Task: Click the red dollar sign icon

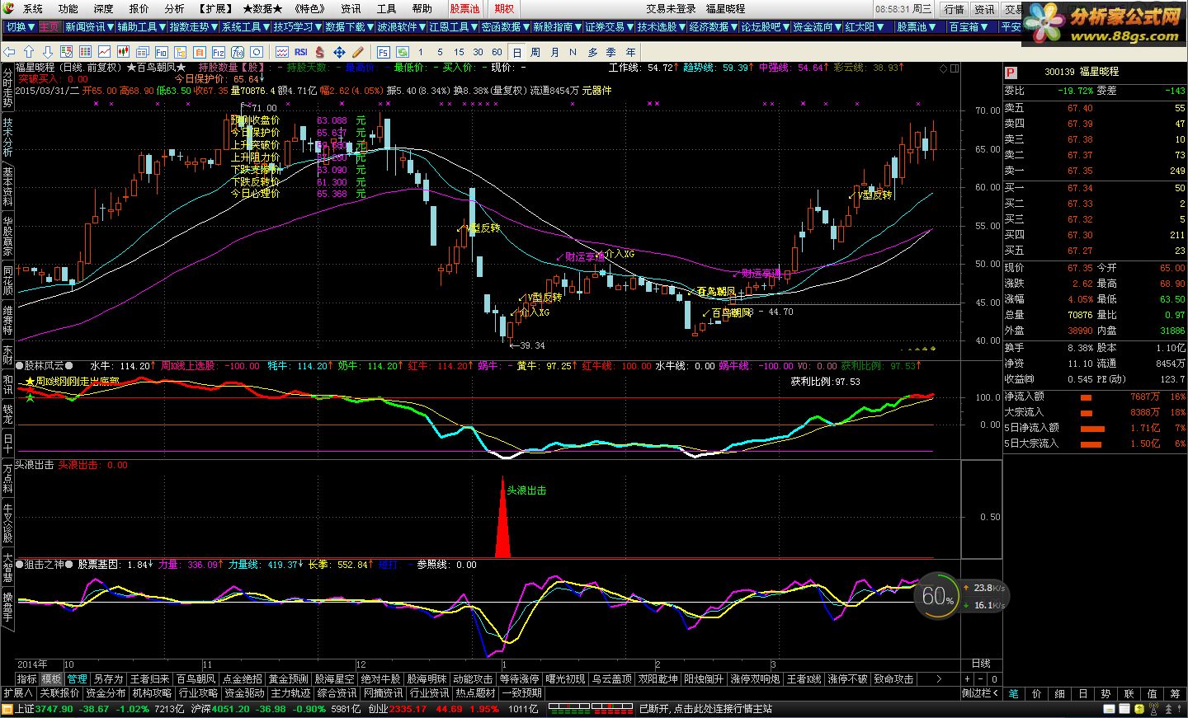Action: [x=319, y=52]
